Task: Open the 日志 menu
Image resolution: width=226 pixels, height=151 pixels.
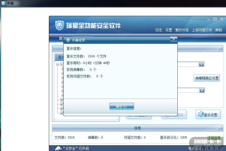Action: [x=159, y=30]
